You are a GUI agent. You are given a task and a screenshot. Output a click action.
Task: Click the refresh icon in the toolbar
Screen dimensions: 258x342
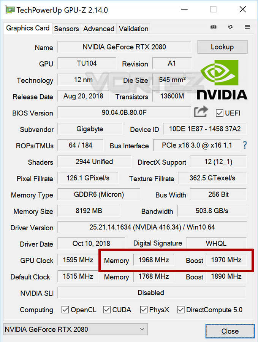[230, 27]
